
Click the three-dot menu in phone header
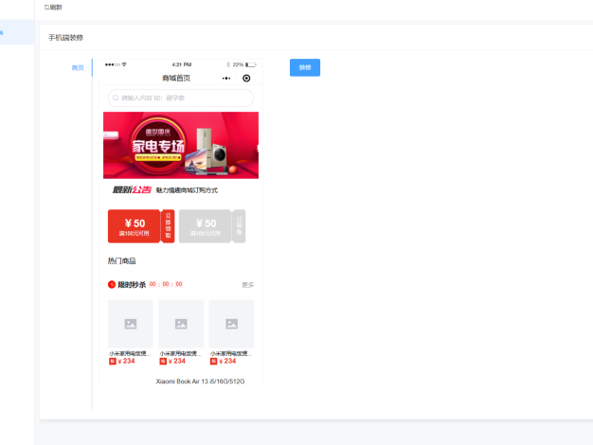226,78
